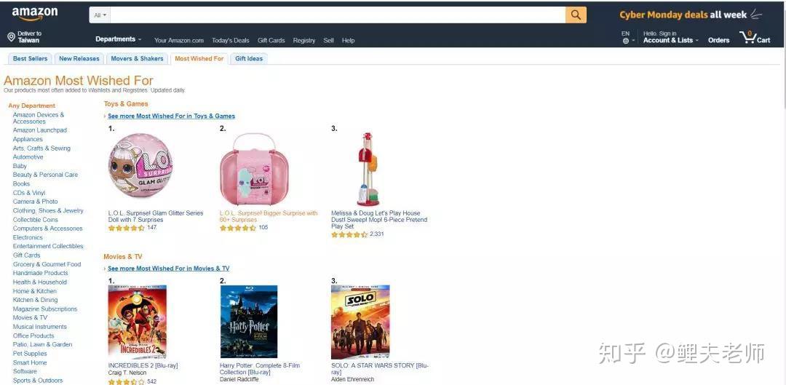This screenshot has width=786, height=385.
Task: Expand the Account & Lists dropdown
Action: tap(670, 41)
